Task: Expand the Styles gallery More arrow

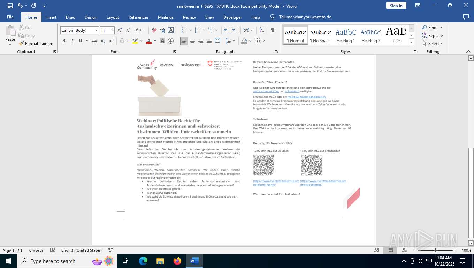Action: [x=411, y=43]
